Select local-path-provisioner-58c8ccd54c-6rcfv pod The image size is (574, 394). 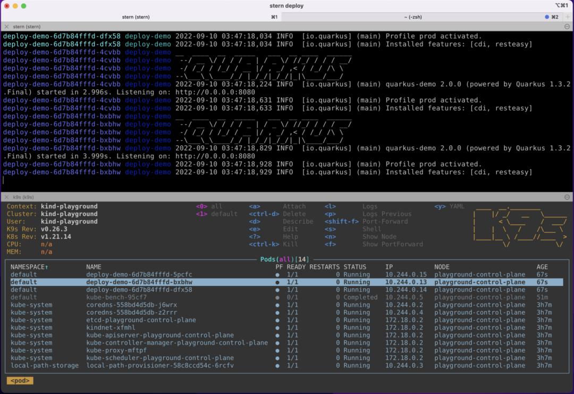pos(286,365)
